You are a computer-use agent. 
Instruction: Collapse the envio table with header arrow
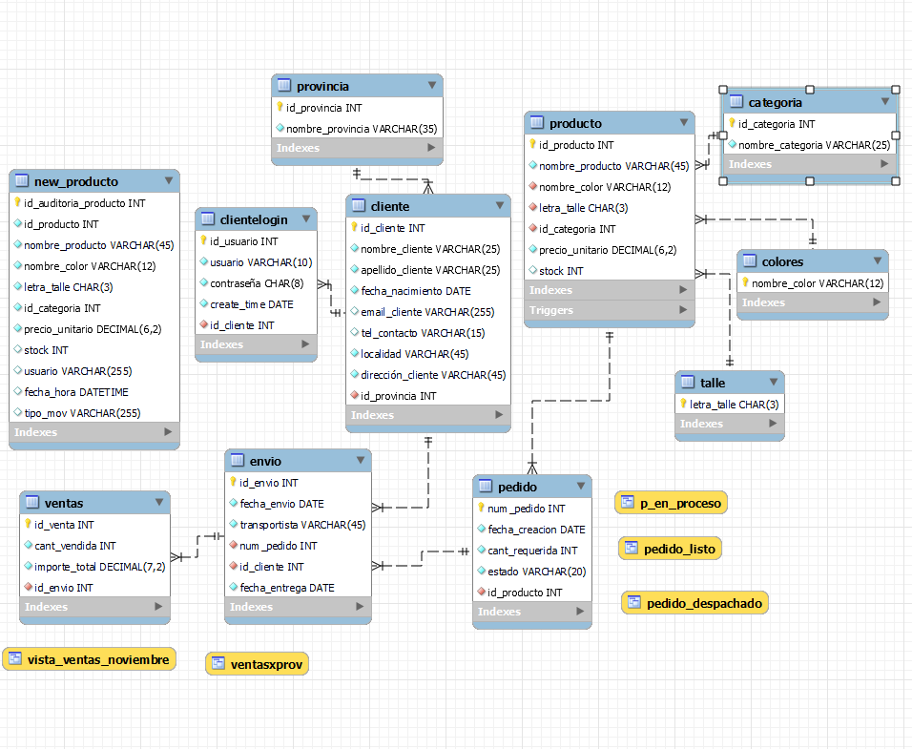[x=360, y=461]
